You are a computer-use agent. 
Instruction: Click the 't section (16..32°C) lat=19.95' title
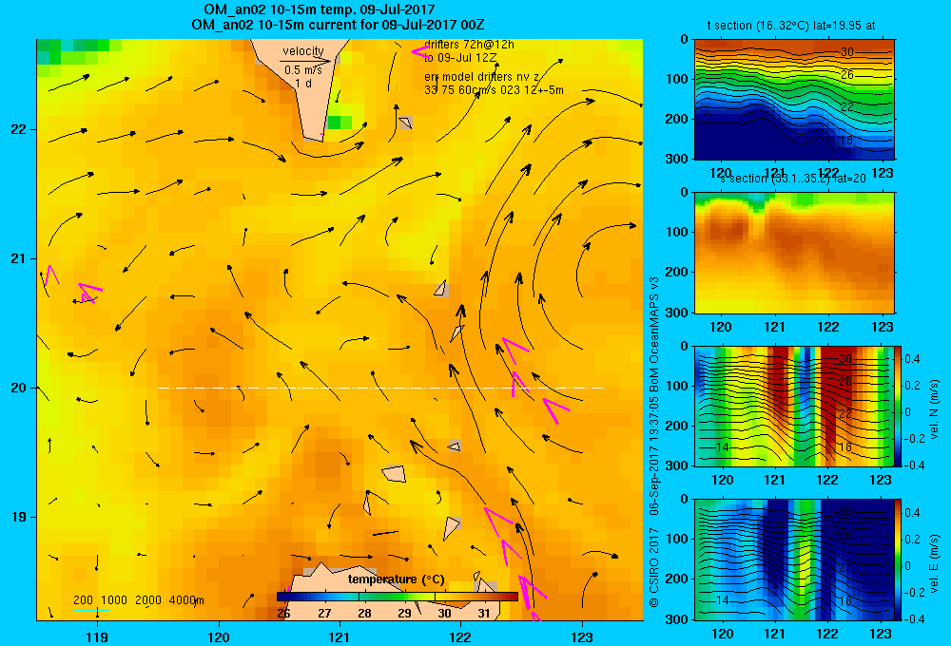click(791, 26)
